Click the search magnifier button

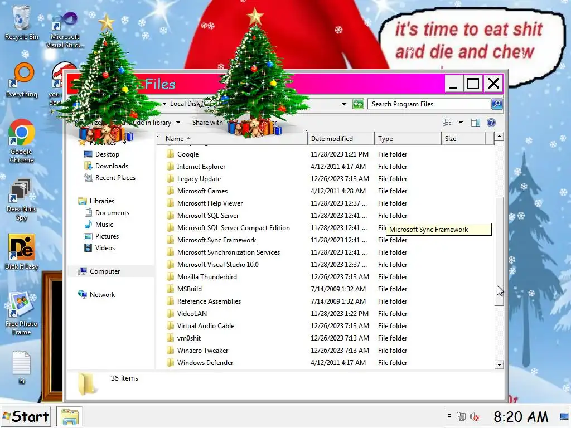[497, 104]
